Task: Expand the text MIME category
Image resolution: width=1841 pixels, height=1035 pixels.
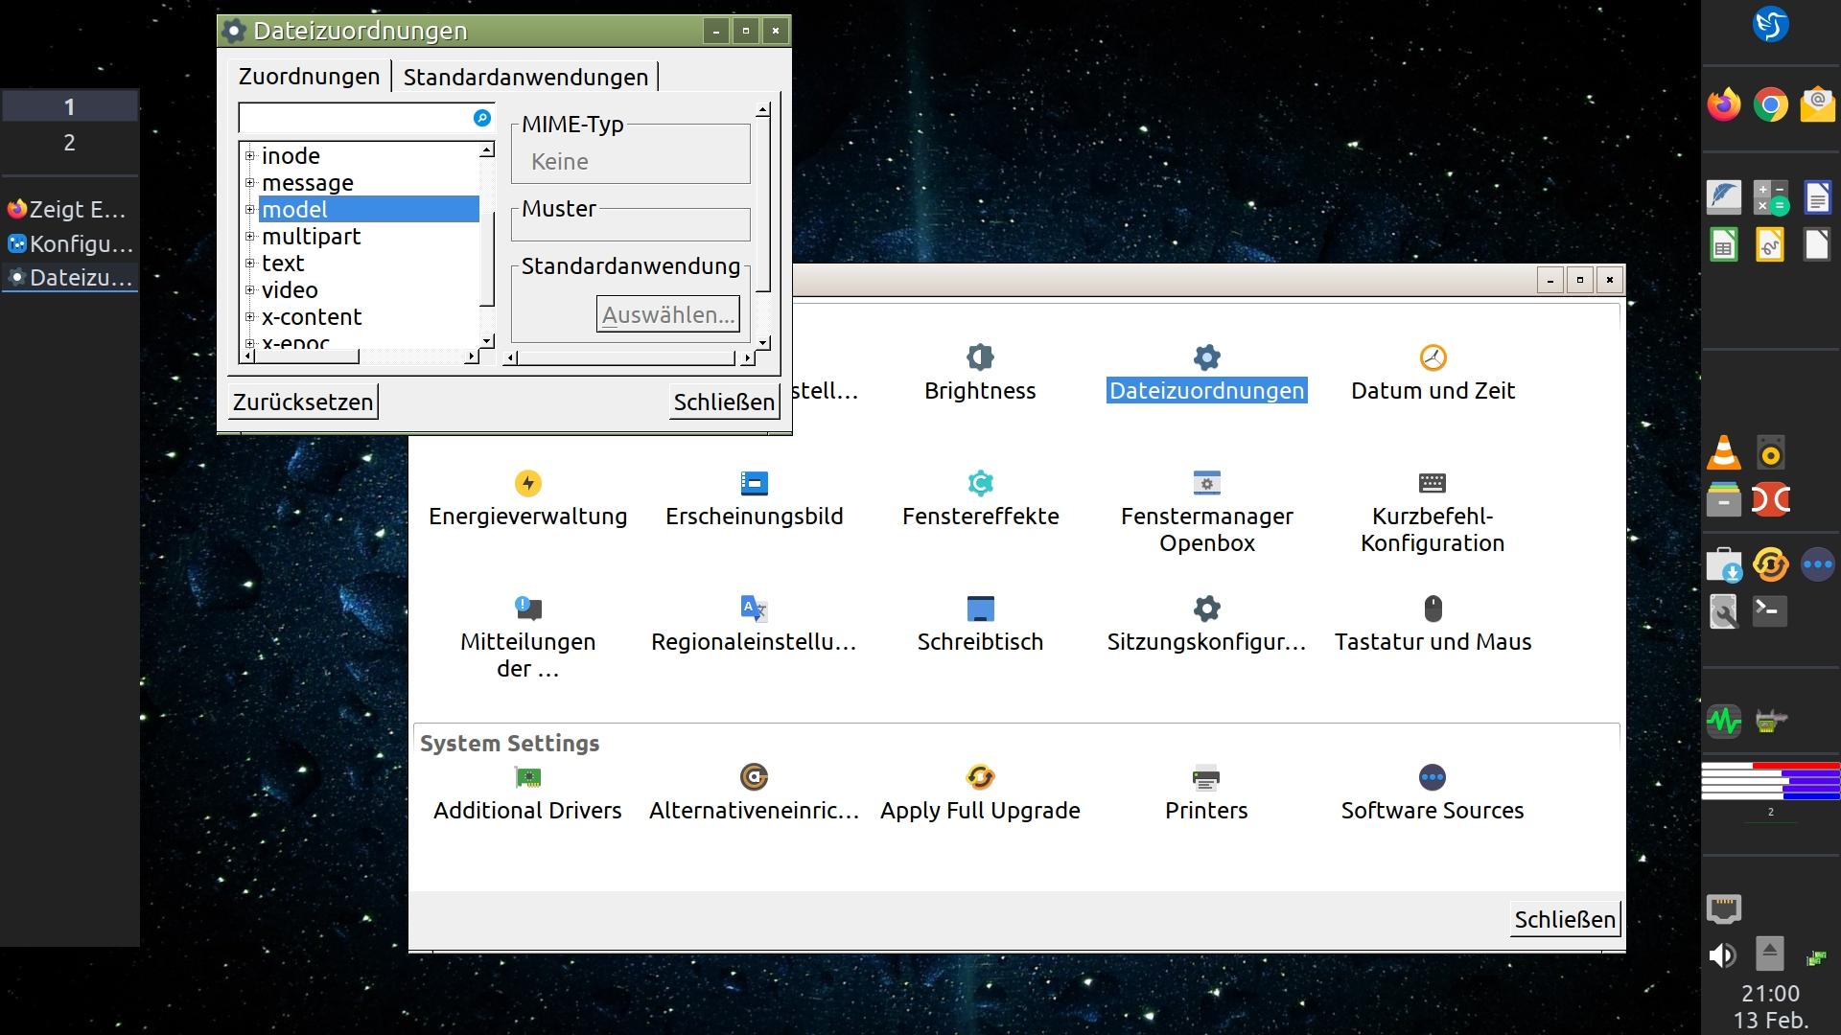Action: 250,263
